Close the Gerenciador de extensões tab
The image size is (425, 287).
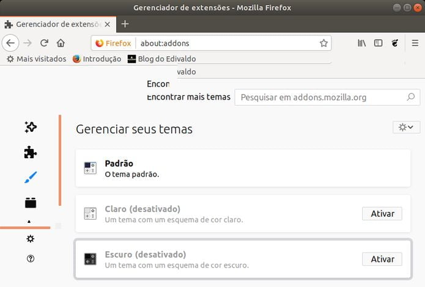pos(108,24)
